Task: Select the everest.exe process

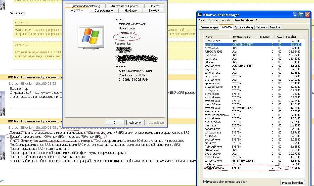Action: click(252, 80)
